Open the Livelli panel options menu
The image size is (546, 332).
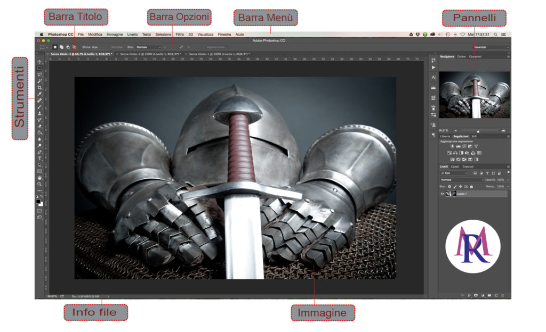[x=508, y=167]
